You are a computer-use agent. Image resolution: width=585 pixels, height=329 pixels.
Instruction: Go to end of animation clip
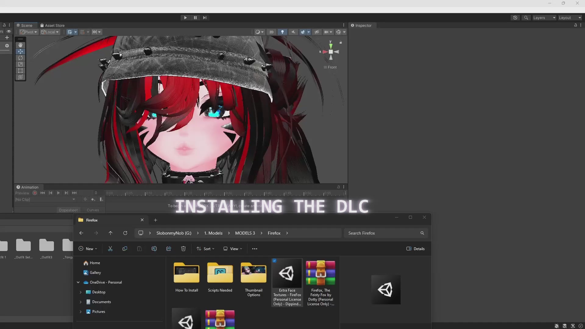(x=74, y=193)
